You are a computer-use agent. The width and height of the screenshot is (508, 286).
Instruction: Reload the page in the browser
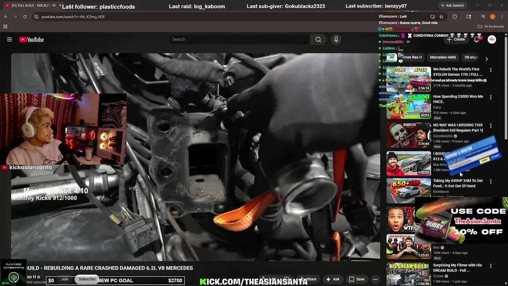coord(25,17)
